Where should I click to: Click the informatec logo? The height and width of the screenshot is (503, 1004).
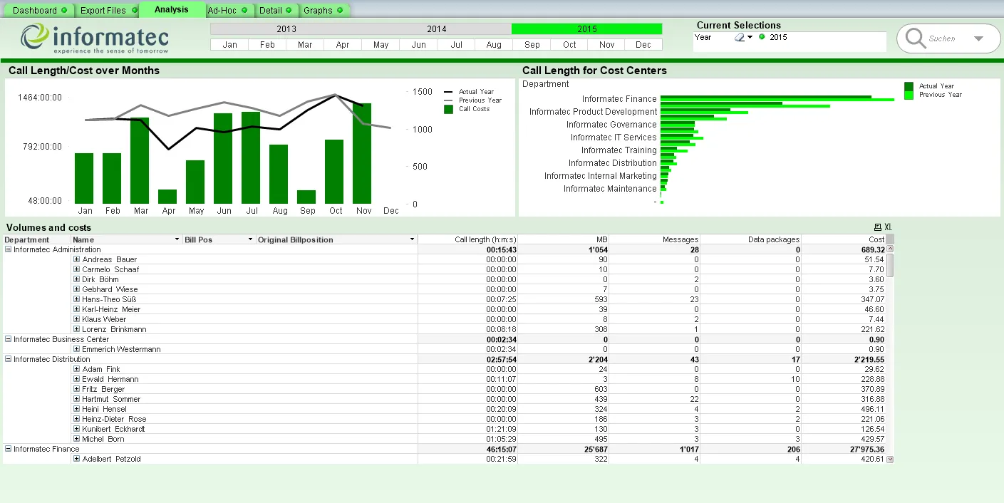[x=95, y=38]
